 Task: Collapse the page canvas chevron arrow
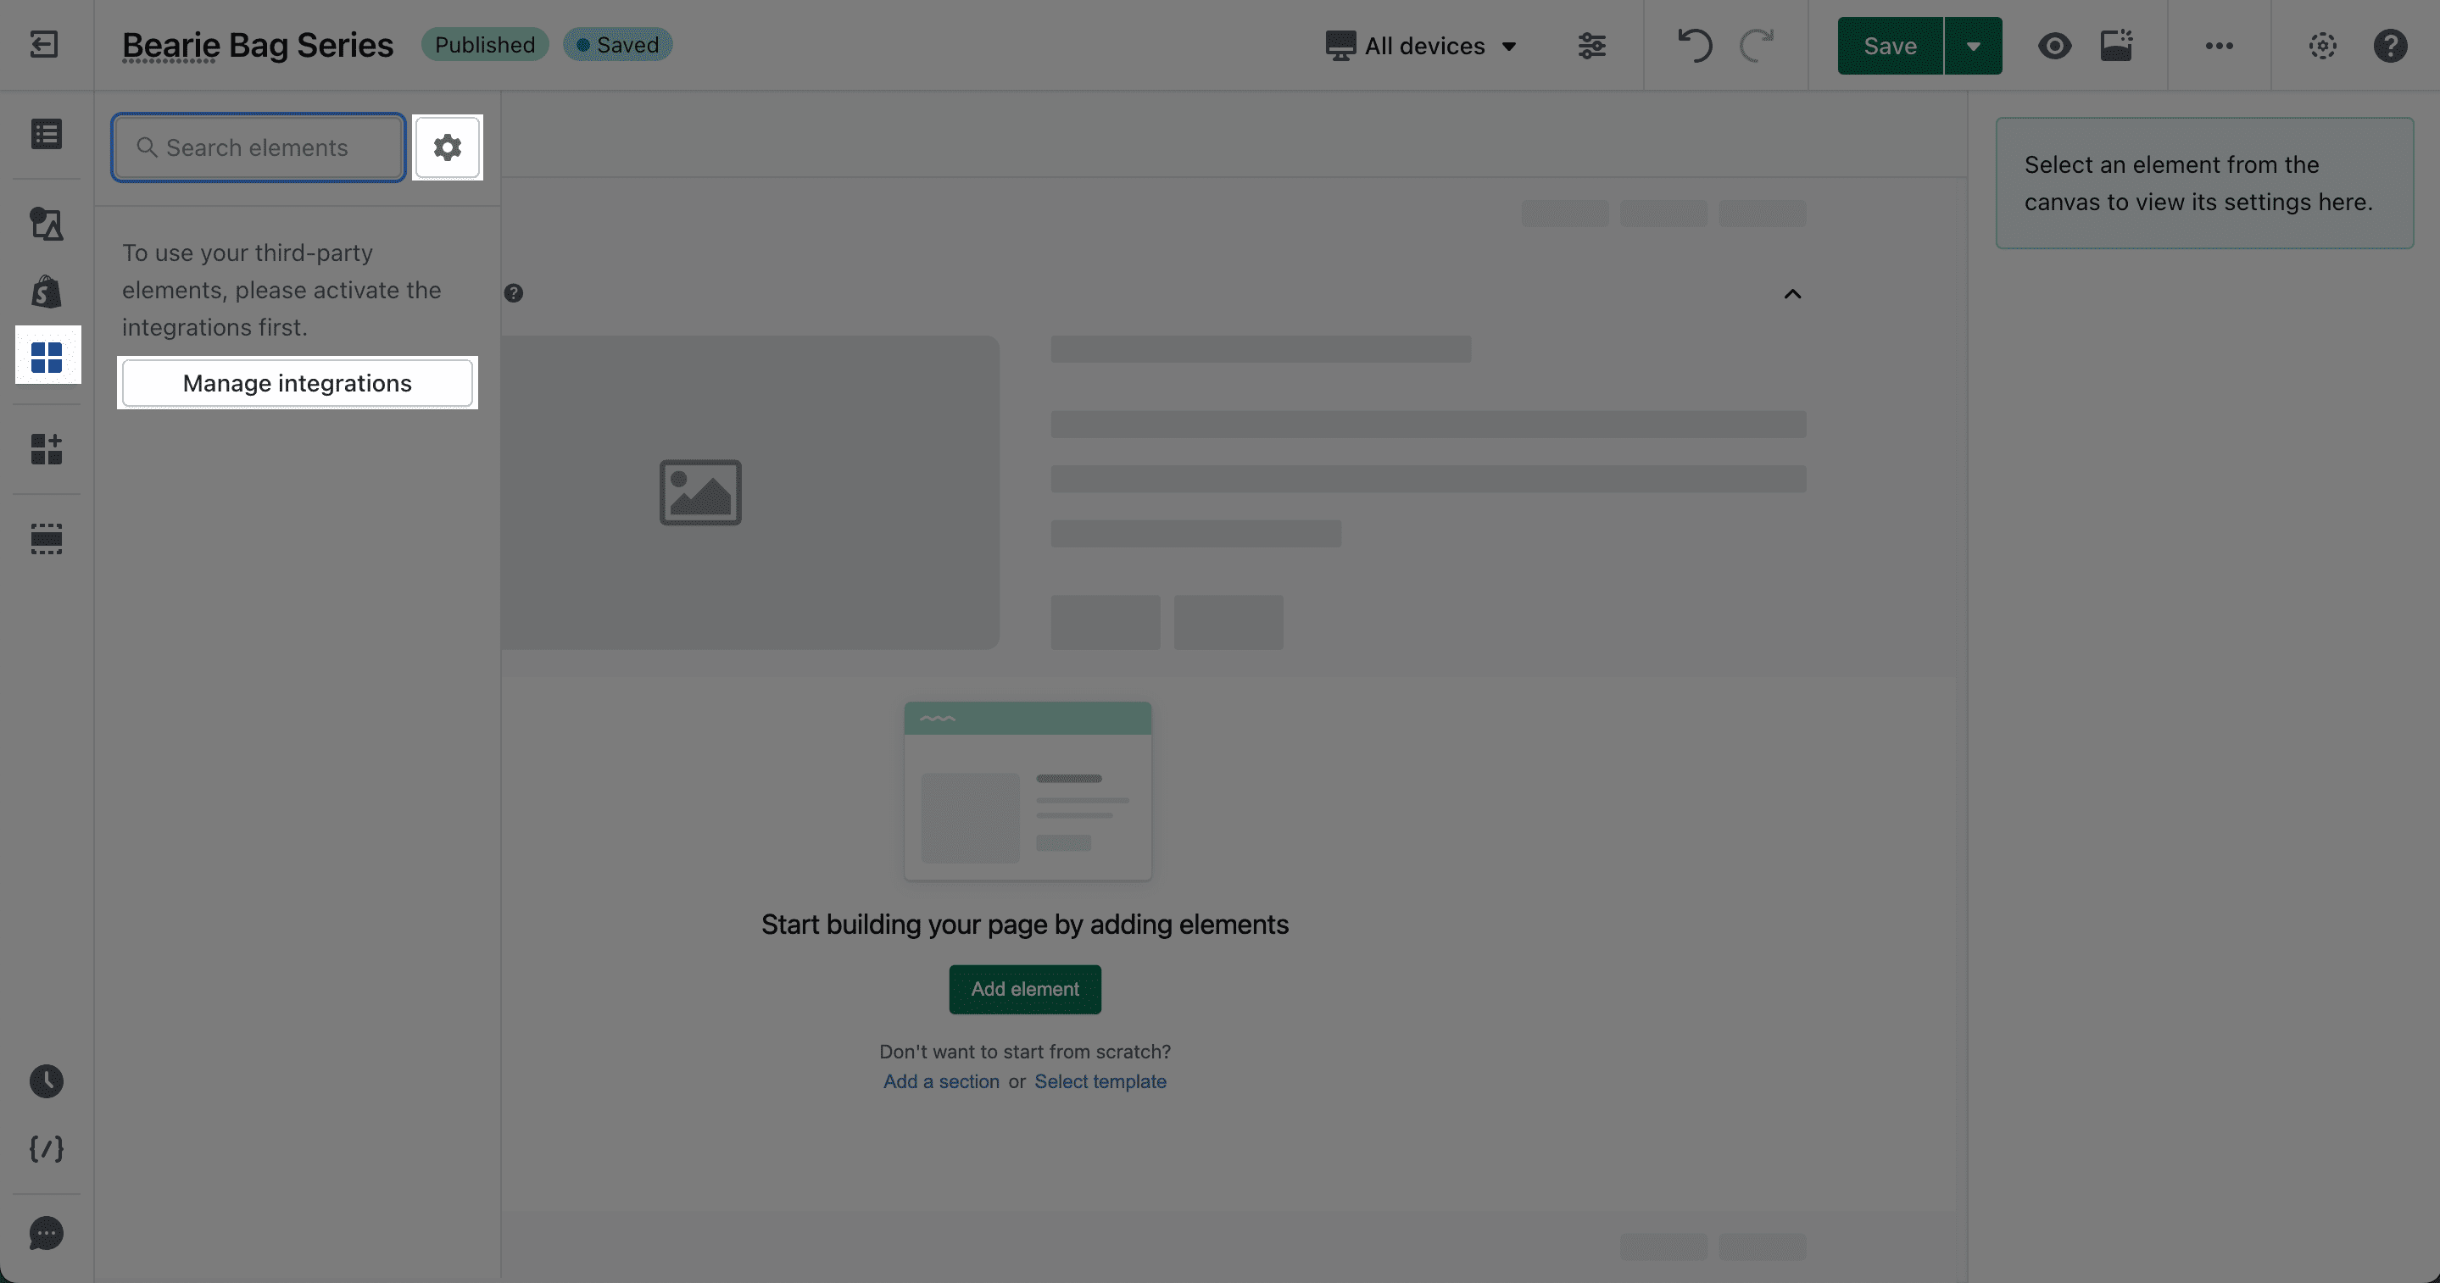click(1793, 294)
